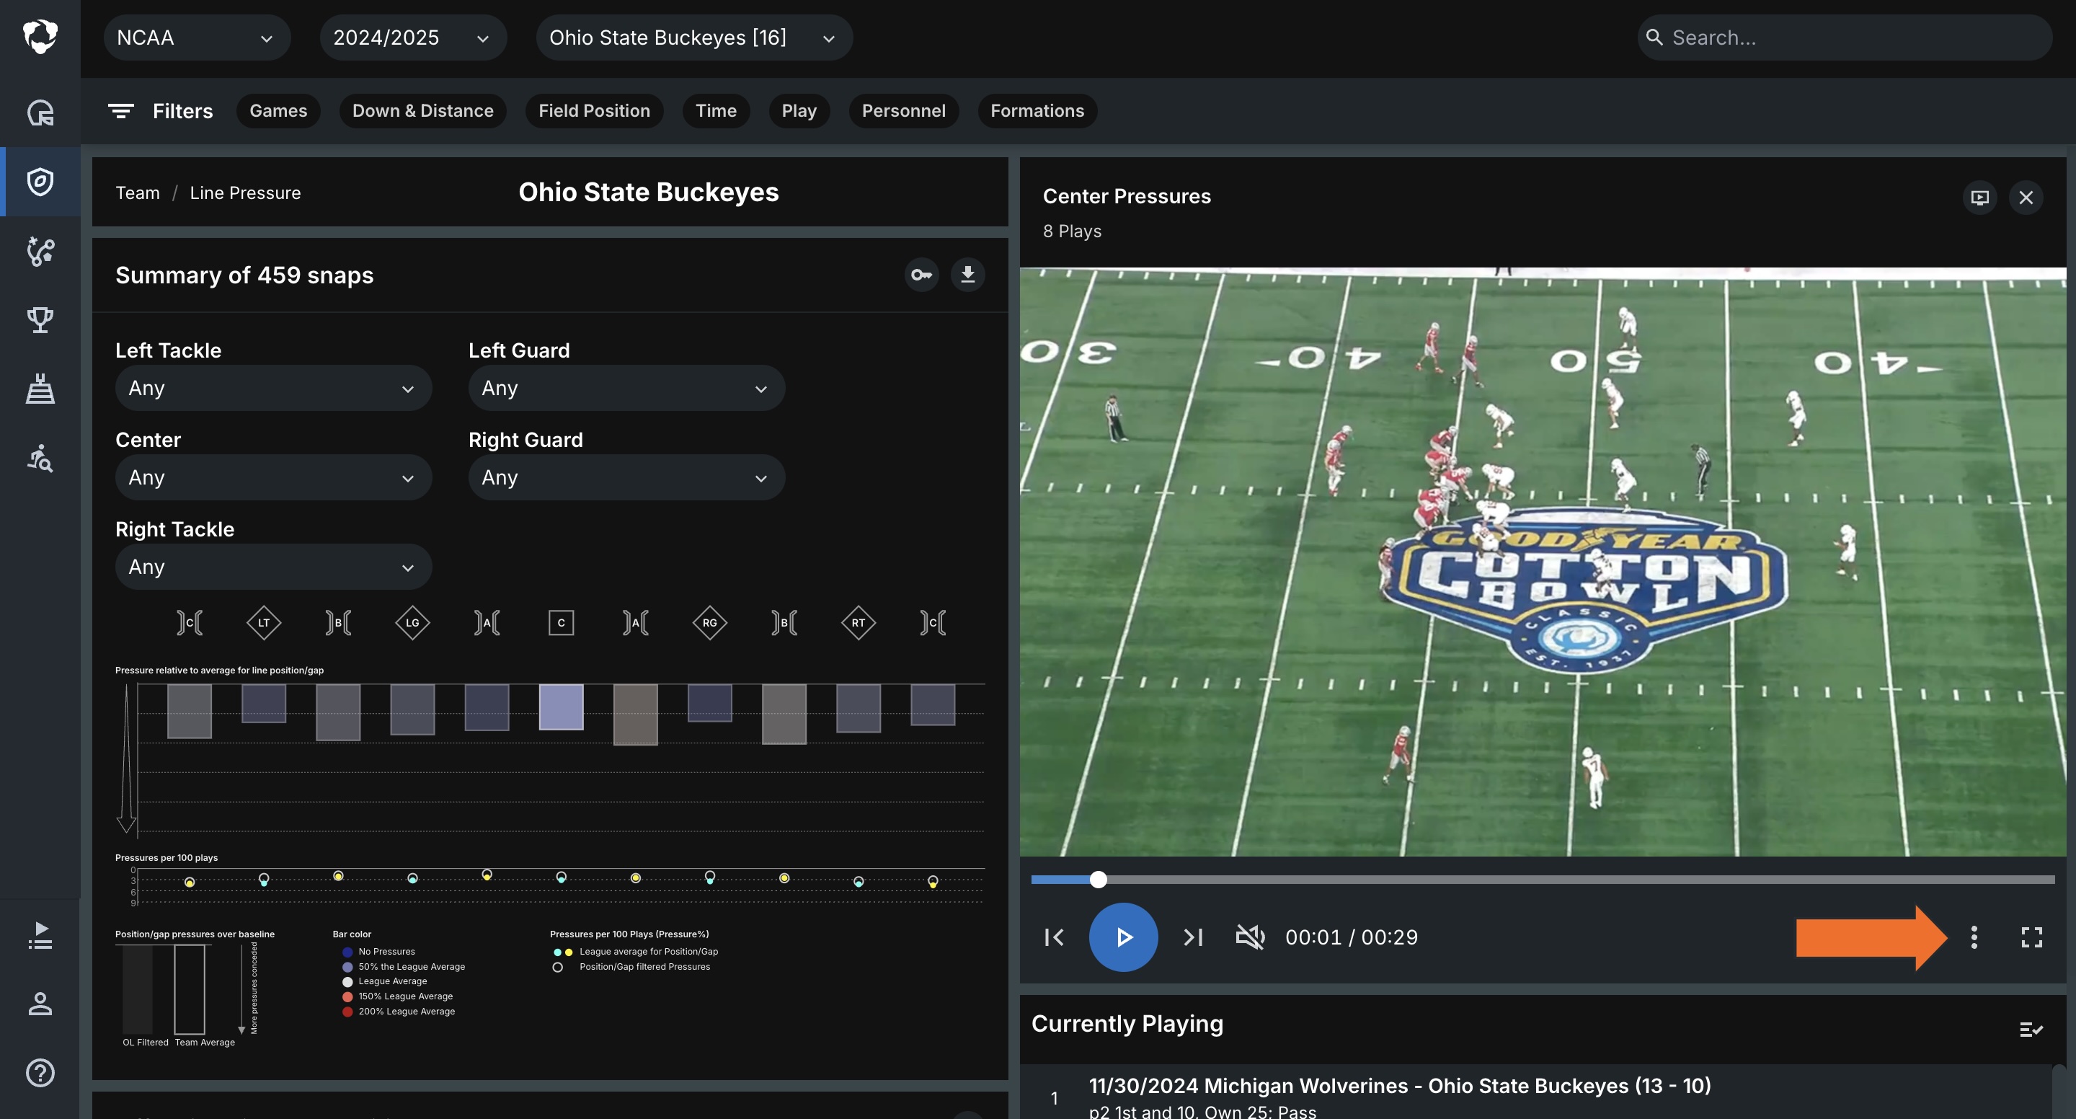Open the help question mark icon

click(40, 1072)
